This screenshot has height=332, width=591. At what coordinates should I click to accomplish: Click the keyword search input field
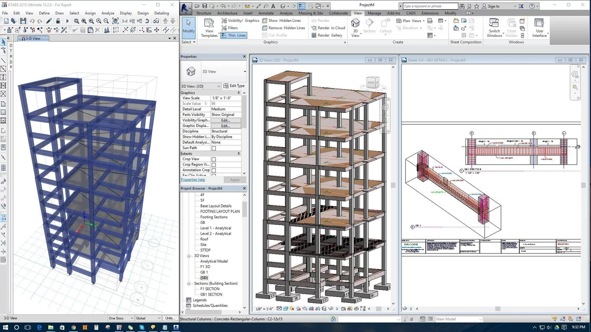pos(430,6)
